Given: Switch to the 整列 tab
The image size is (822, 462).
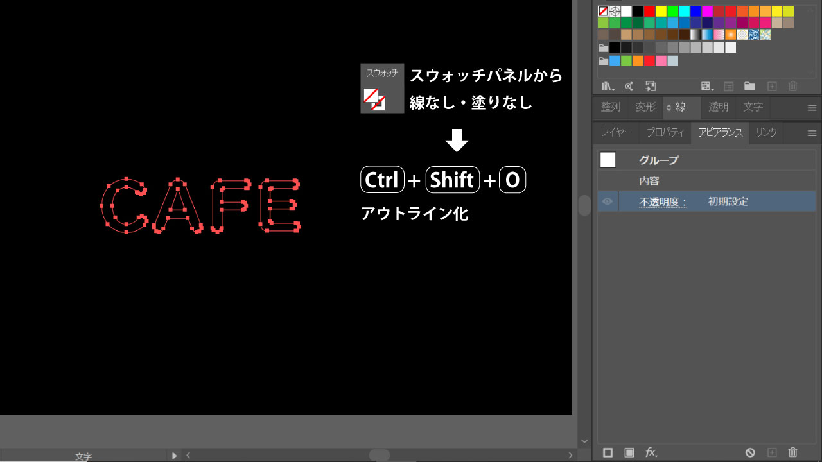Looking at the screenshot, I should (611, 107).
